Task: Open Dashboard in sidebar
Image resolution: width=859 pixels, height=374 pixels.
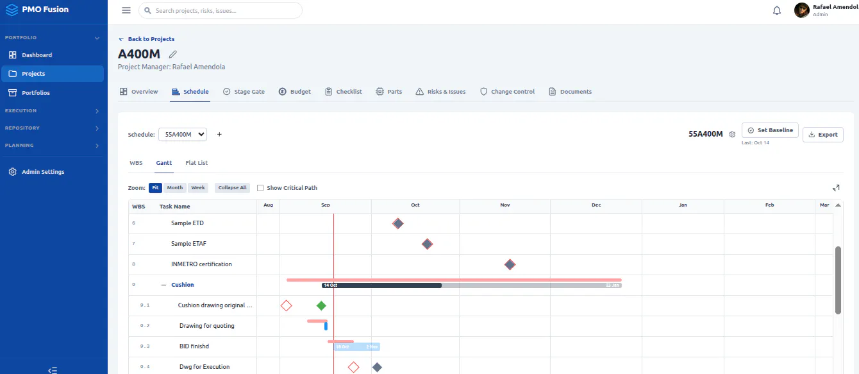Action: (53, 55)
